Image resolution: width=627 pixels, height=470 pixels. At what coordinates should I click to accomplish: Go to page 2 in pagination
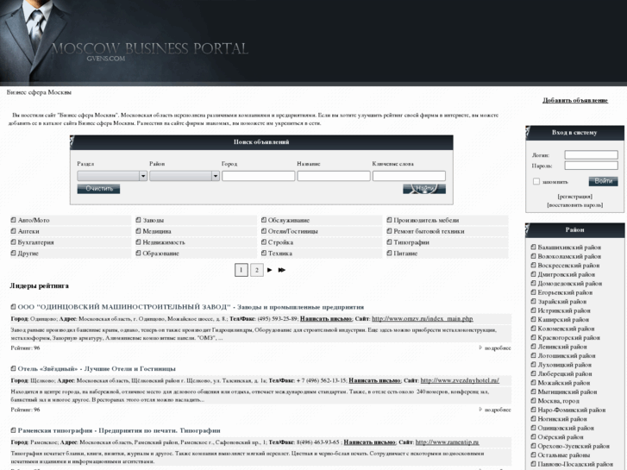(257, 270)
